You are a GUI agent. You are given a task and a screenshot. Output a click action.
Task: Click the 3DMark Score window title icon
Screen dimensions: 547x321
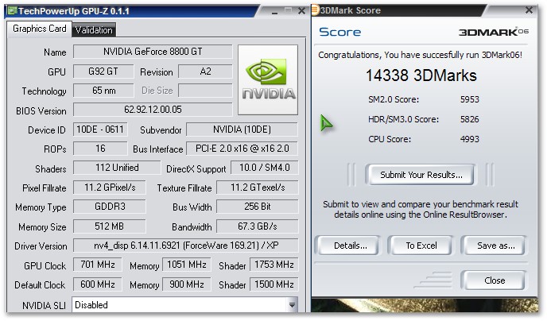[315, 10]
